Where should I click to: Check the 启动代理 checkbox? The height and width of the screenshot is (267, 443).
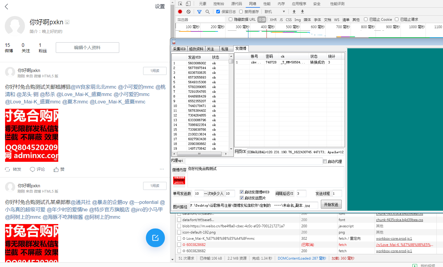325,161
